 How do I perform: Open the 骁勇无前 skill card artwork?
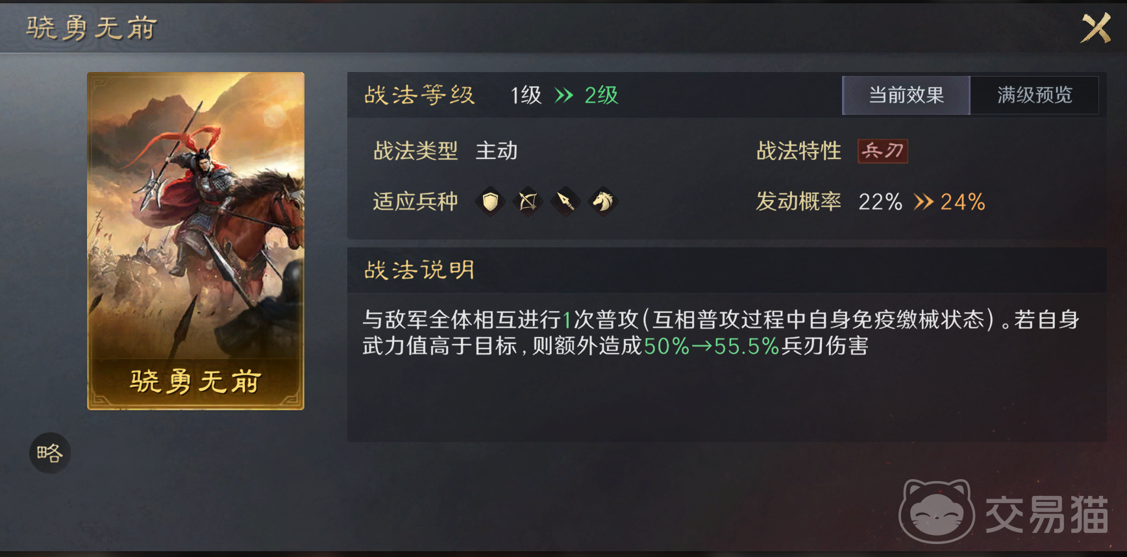pos(195,241)
